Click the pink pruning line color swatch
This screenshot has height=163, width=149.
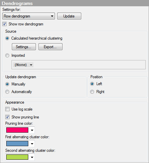17,130
